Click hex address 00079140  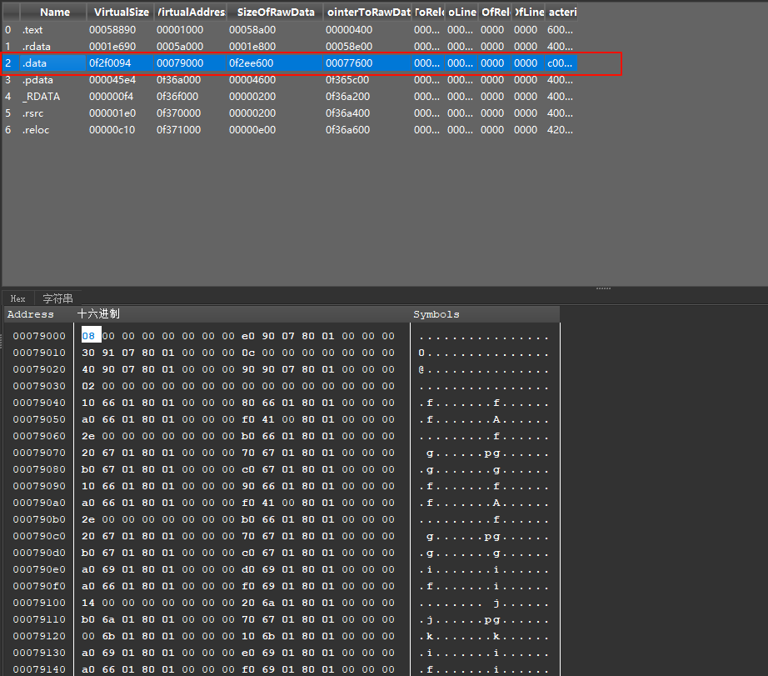pos(39,669)
